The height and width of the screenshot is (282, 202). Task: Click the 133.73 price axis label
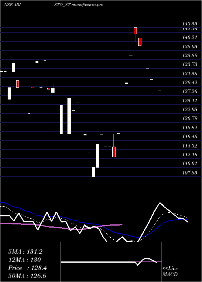(189, 64)
